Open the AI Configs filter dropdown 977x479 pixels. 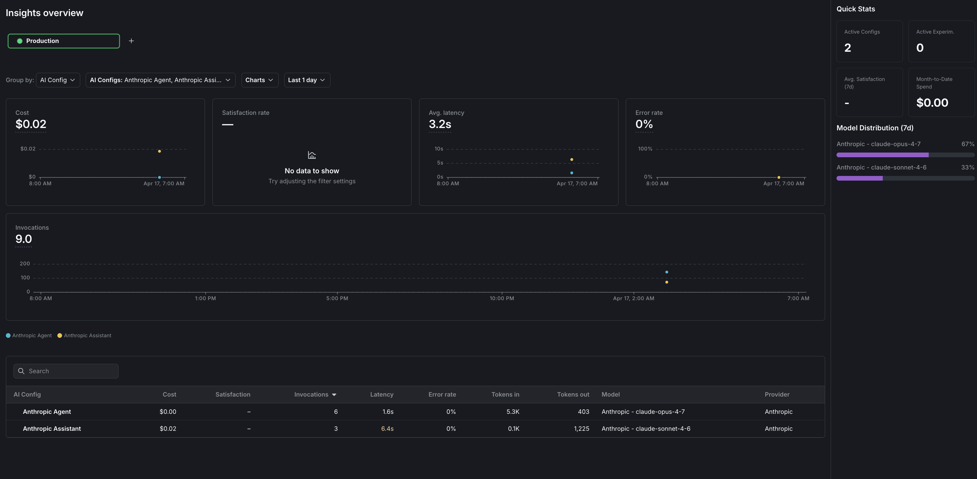pyautogui.click(x=160, y=80)
